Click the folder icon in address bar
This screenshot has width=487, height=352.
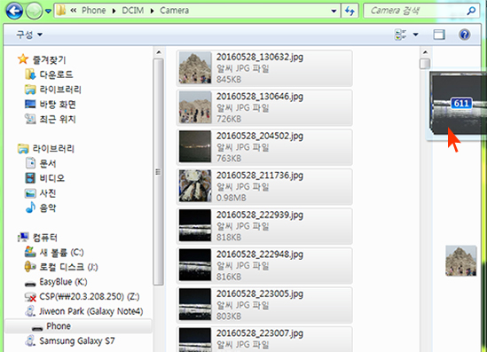click(x=61, y=11)
